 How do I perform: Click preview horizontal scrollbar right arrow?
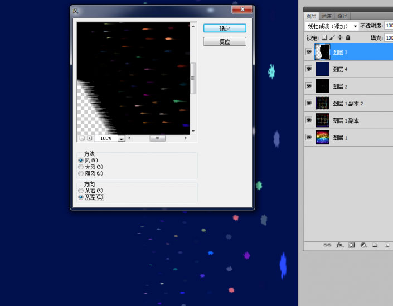coord(186,138)
